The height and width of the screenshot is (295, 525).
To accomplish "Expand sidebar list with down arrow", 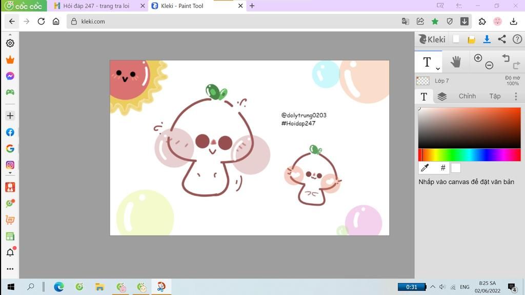I will pyautogui.click(x=10, y=173).
